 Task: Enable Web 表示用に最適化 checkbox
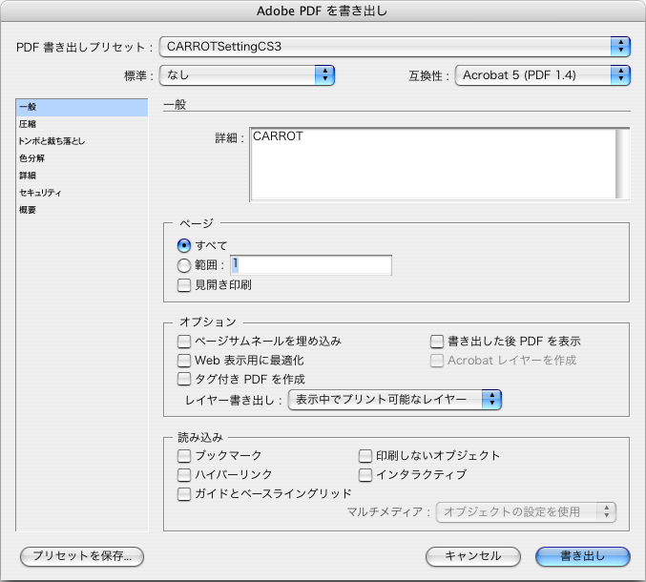[184, 361]
